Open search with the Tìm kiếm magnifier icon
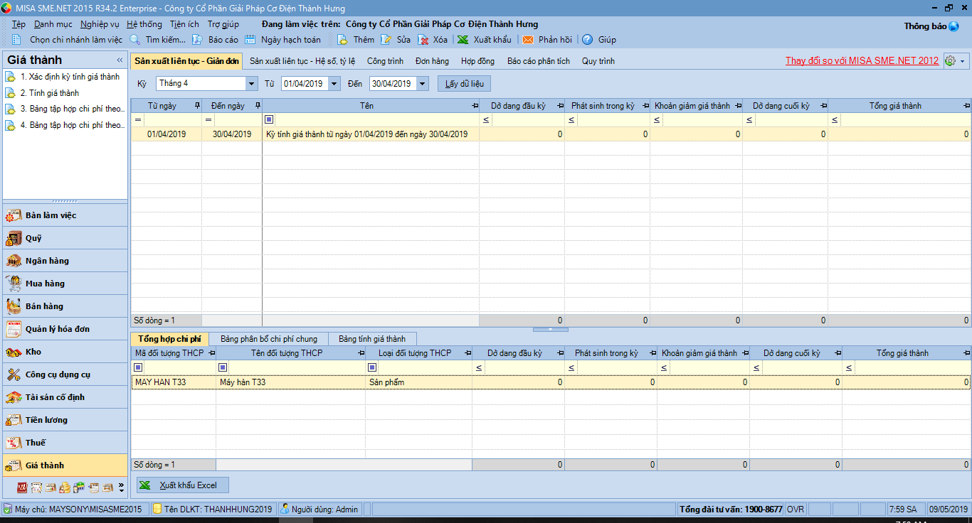Screen dimensions: 972x523 pos(134,40)
